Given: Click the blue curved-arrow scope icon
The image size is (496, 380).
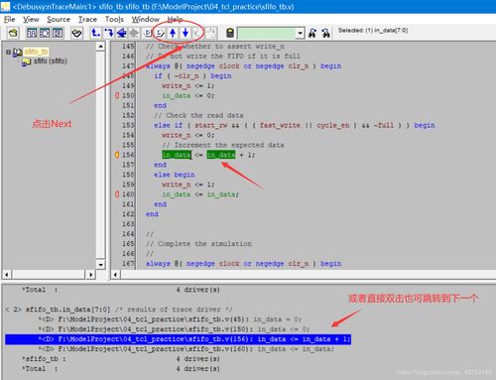Looking at the screenshot, I should pyautogui.click(x=108, y=33).
